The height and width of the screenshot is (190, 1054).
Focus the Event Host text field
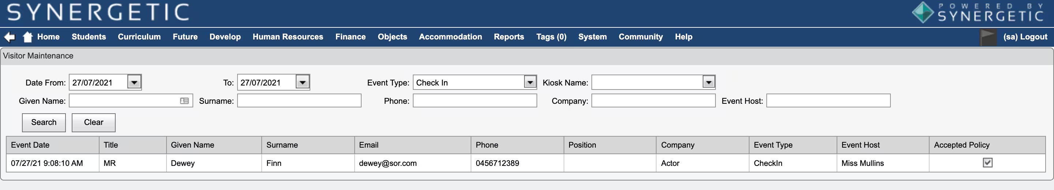click(x=828, y=101)
